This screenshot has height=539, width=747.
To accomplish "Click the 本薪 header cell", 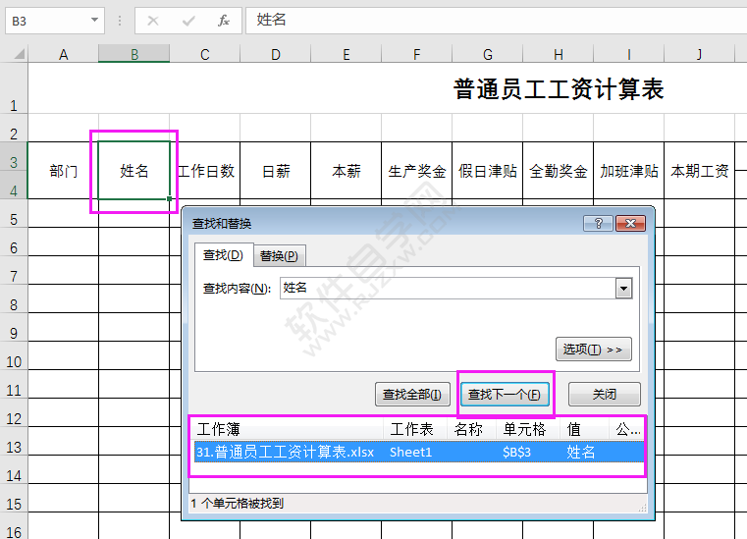I will [347, 171].
